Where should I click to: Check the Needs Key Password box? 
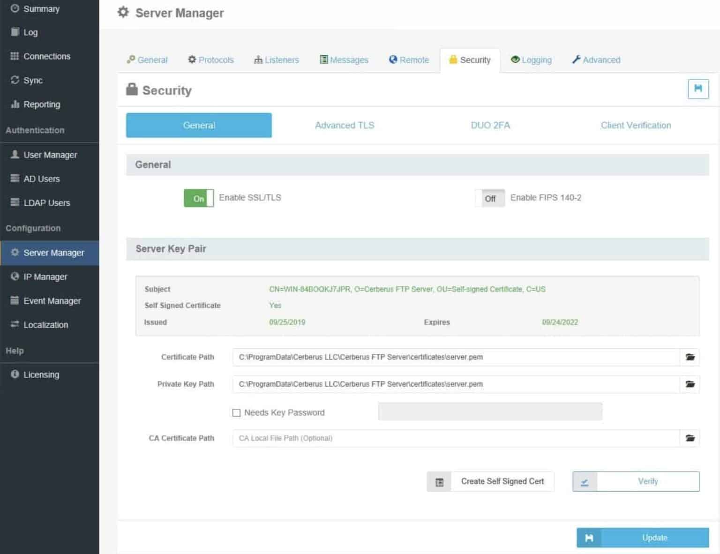pos(236,413)
